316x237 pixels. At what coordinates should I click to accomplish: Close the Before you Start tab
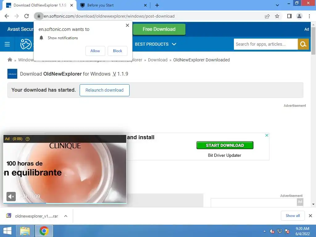click(x=145, y=5)
